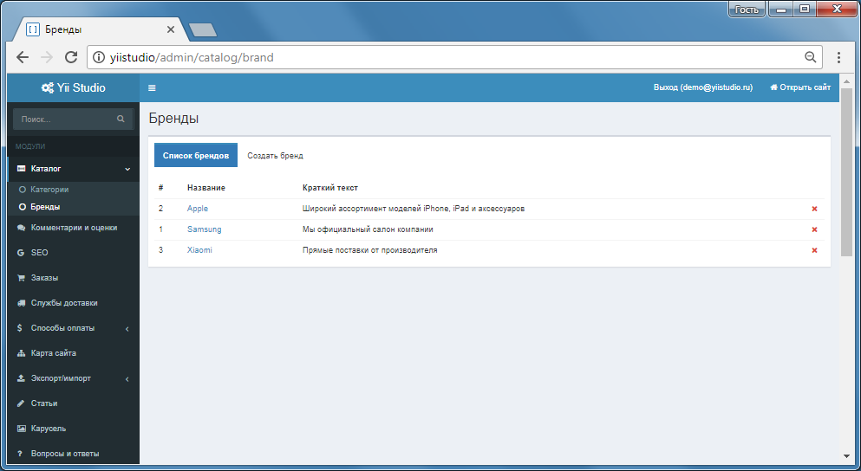The height and width of the screenshot is (471, 861).
Task: Open the Категории sidebar item
Action: click(x=49, y=190)
